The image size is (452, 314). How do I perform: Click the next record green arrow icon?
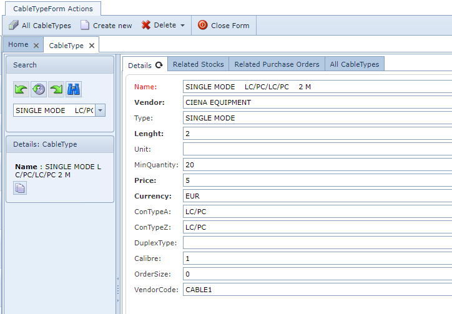point(56,89)
